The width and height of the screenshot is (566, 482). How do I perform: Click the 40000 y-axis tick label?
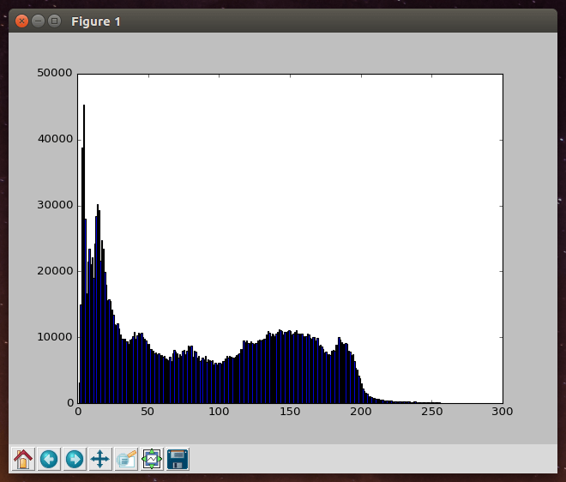(x=55, y=140)
